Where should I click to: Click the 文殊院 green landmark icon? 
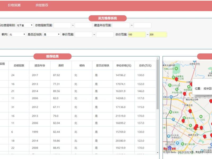tap(171, 112)
